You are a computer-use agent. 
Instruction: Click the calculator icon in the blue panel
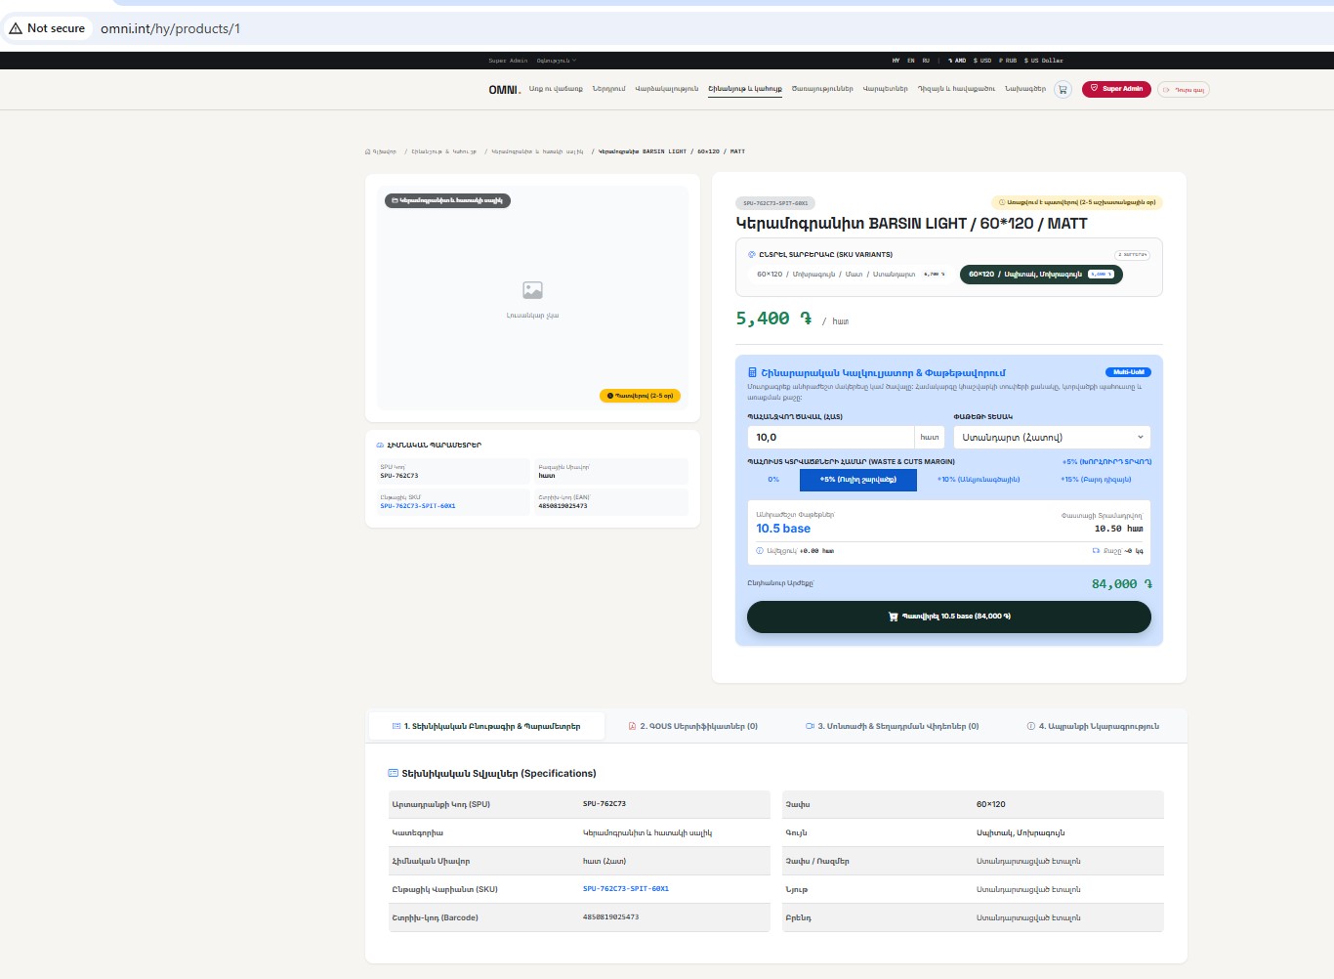752,372
